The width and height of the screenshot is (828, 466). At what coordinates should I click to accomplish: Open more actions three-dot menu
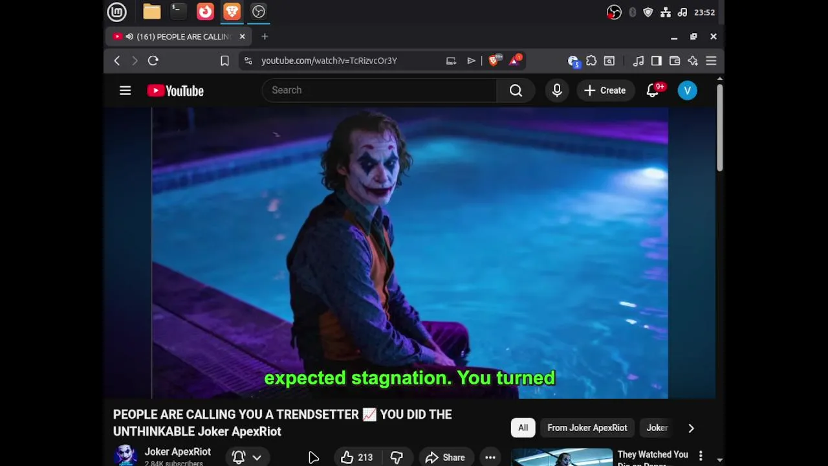coord(490,458)
